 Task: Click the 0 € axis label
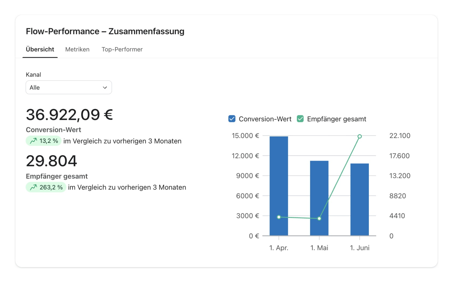tap(254, 236)
